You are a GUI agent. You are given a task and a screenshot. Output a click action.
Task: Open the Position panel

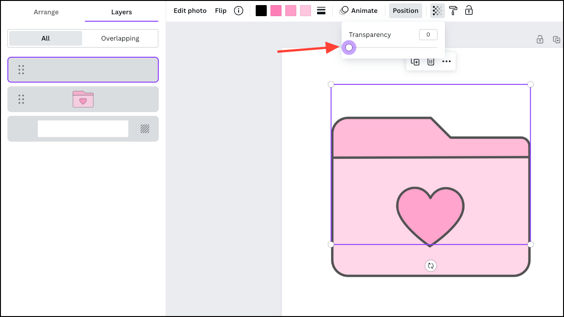click(405, 11)
